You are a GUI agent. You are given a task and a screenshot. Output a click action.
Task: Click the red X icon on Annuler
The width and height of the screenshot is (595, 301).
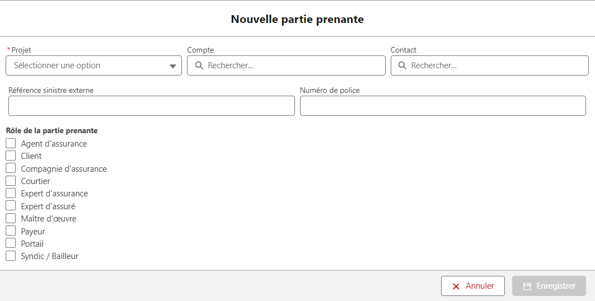coord(456,286)
